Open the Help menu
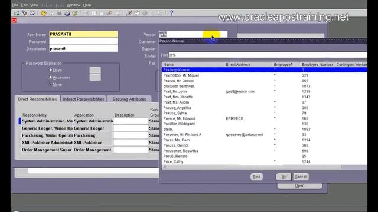The height and width of the screenshot is (212, 378). (87, 5)
